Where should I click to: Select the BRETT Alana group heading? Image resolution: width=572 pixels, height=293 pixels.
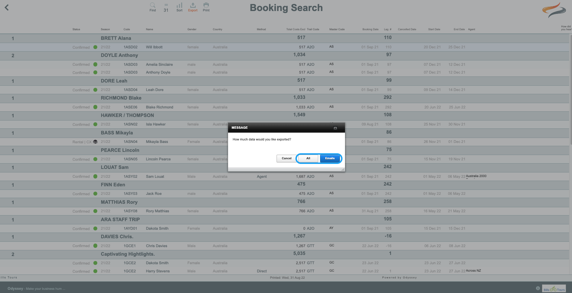click(116, 38)
